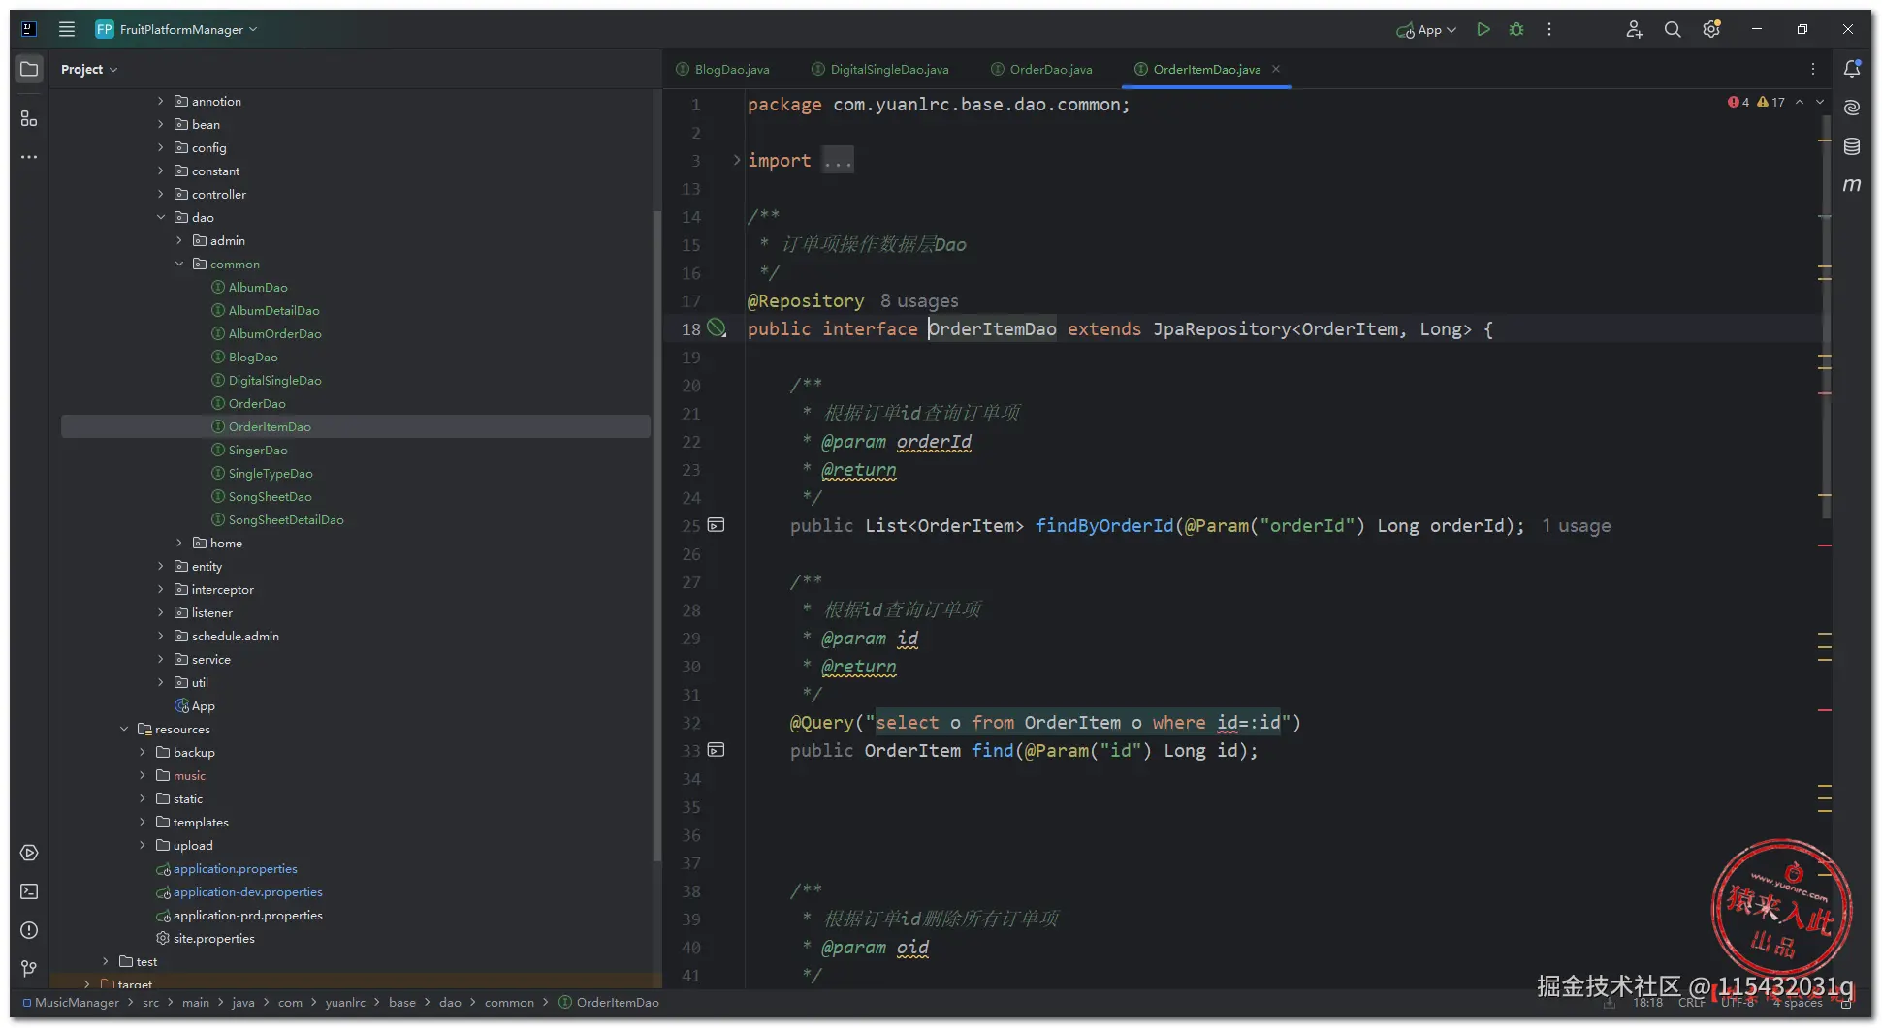
Task: Open the FruitPlatformManager project dropdown
Action: 176,29
